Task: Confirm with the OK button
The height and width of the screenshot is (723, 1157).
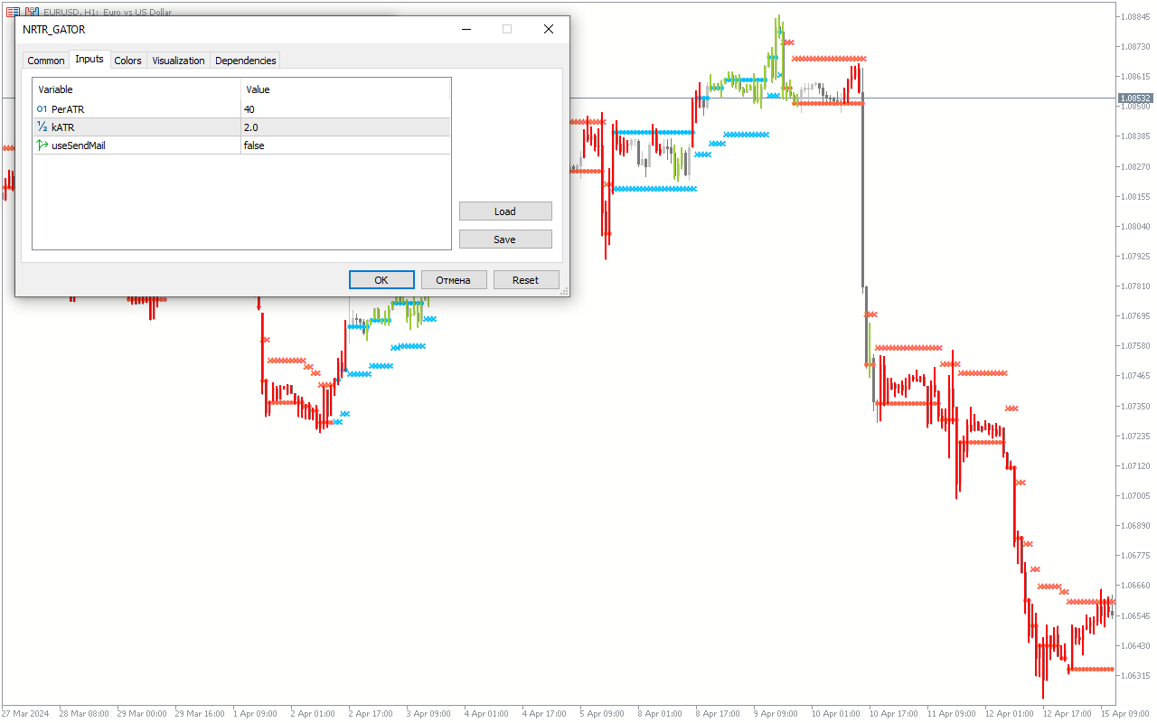Action: click(381, 280)
